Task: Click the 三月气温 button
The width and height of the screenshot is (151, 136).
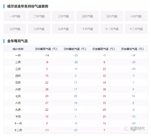Action: (x=63, y=16)
